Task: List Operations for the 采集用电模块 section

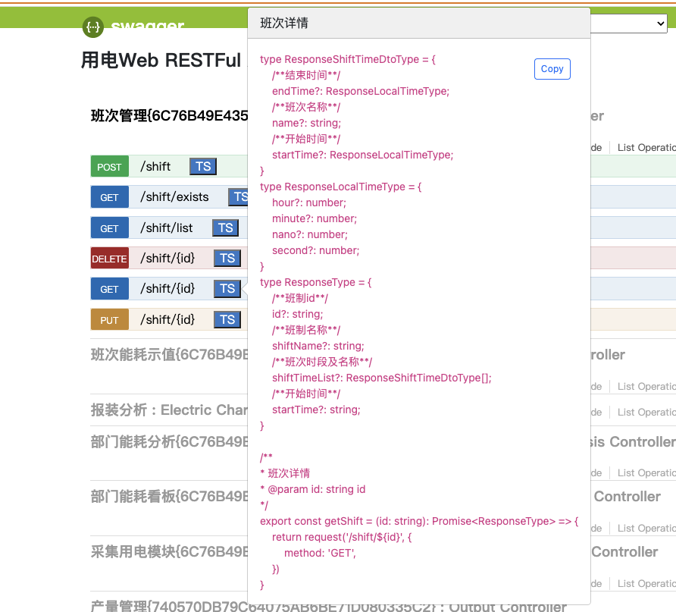Action: pos(646,583)
